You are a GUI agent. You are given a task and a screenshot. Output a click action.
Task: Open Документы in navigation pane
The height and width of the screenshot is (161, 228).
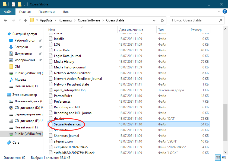(x=23, y=53)
